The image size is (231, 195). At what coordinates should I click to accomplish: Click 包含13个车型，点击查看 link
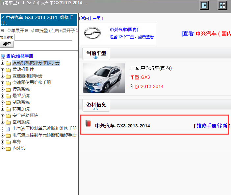[132, 37]
